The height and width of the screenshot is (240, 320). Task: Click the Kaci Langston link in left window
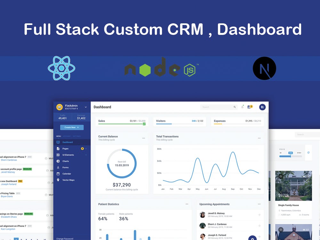pos(8,229)
